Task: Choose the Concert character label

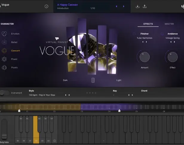Action: [16, 51]
